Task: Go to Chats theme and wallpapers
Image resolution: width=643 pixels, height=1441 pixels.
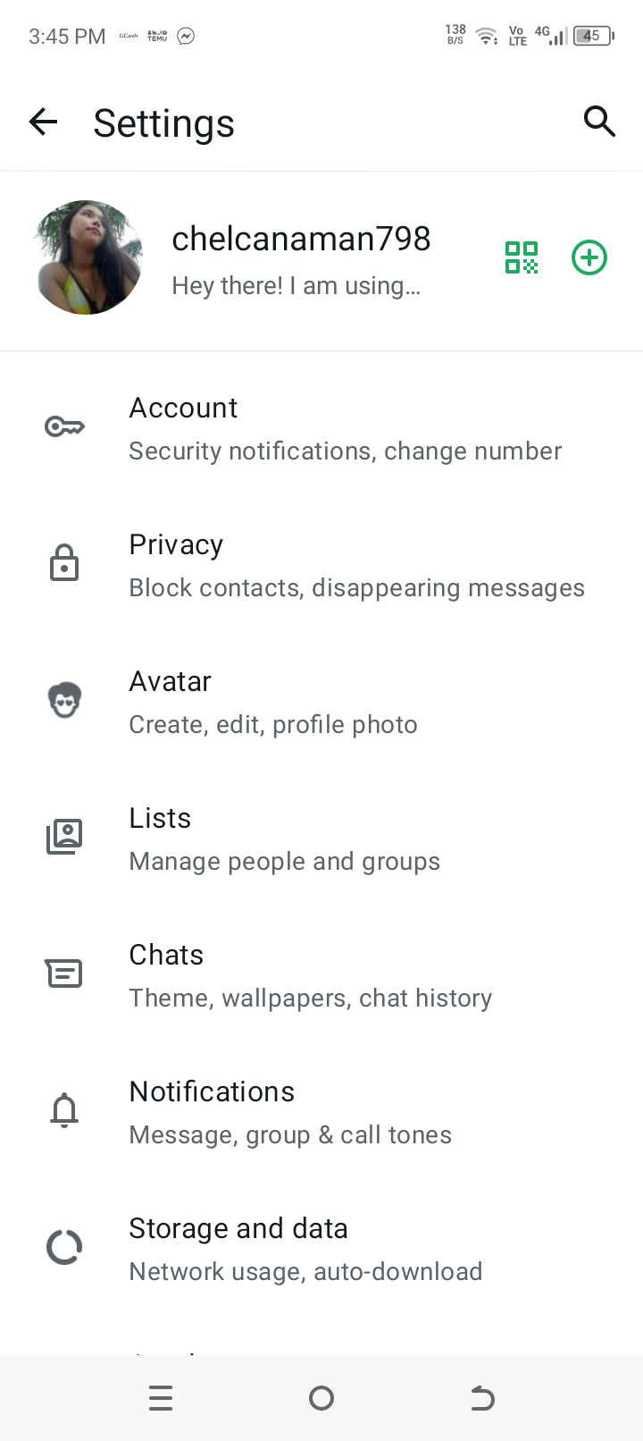Action: [x=310, y=976]
